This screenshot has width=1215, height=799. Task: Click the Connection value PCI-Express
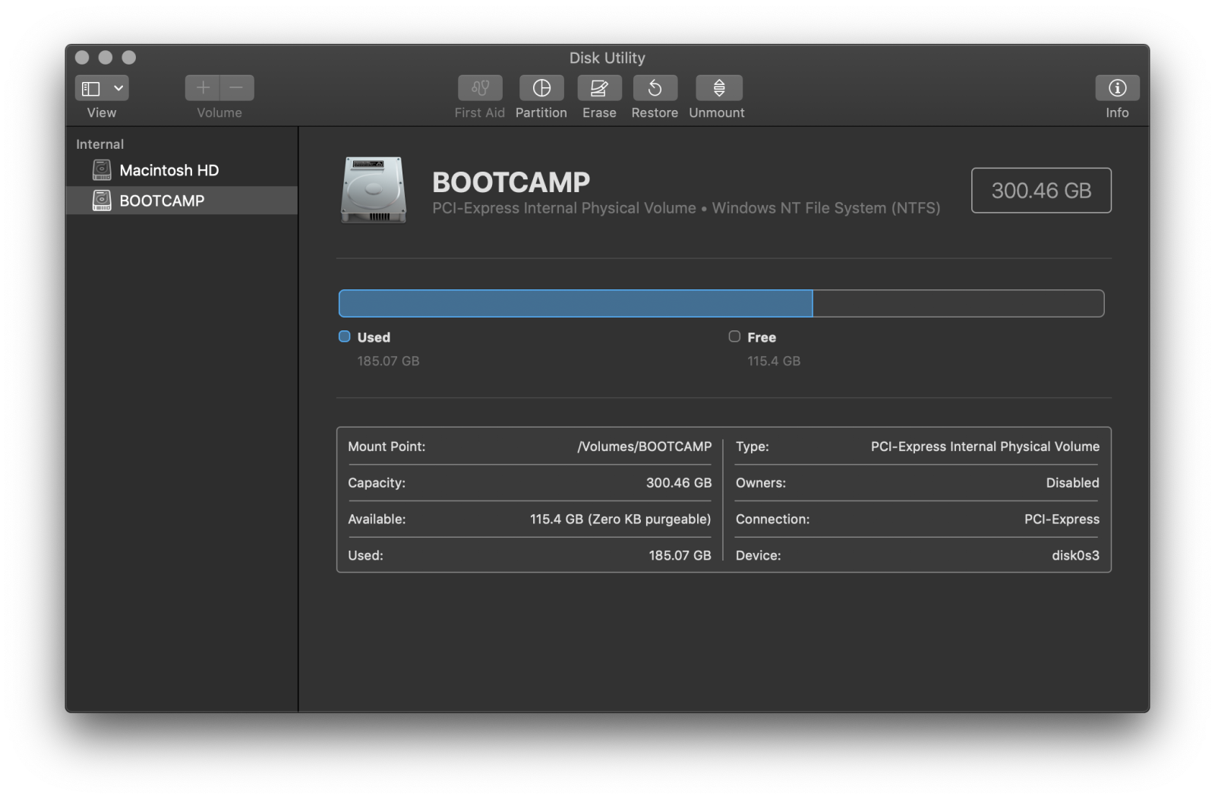click(1062, 520)
